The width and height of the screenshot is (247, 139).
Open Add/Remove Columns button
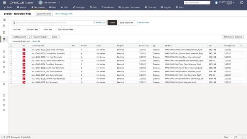coord(233,37)
